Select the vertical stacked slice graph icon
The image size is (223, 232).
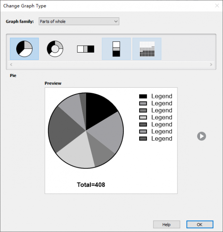[116, 49]
